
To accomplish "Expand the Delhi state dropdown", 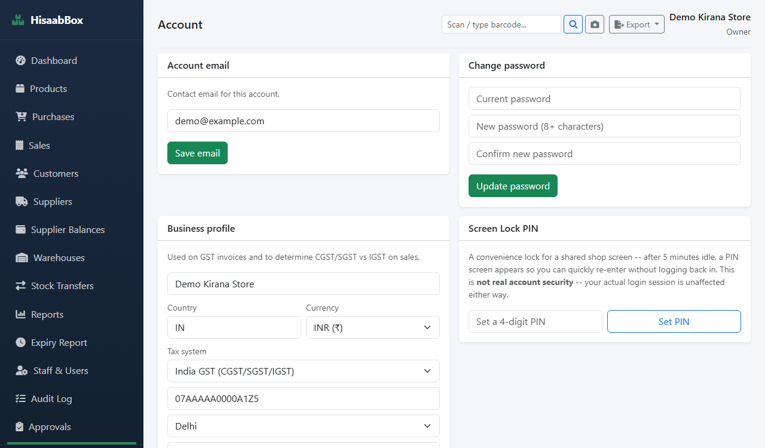I will [304, 426].
